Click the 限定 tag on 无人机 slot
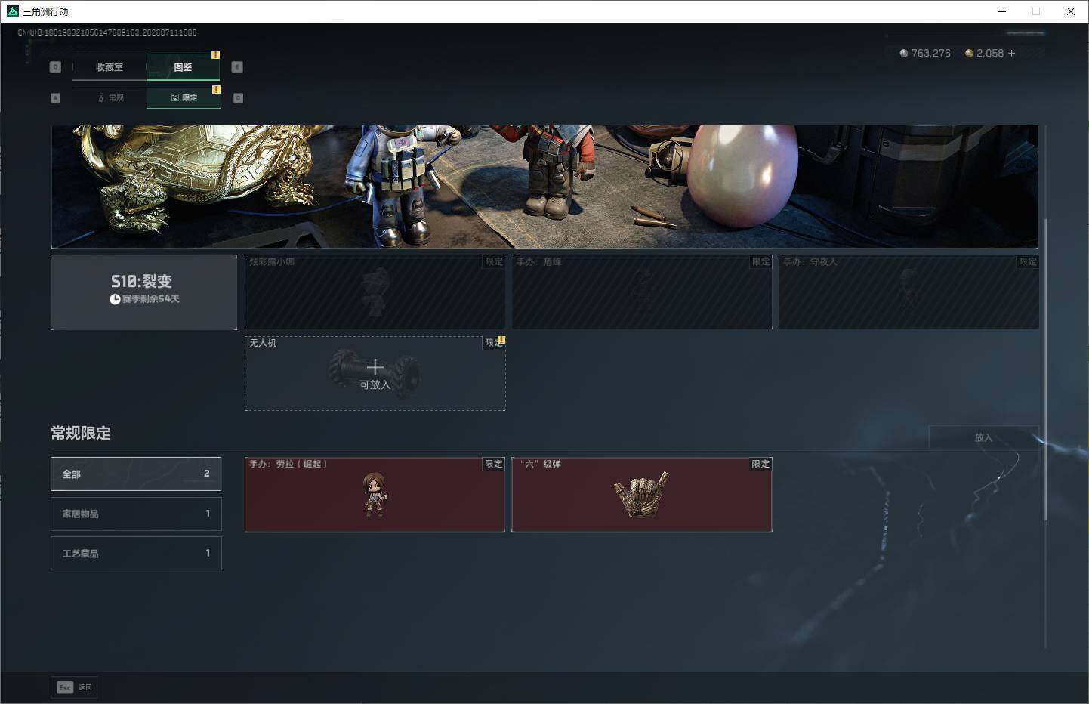Image resolution: width=1089 pixels, height=704 pixels. [x=494, y=343]
